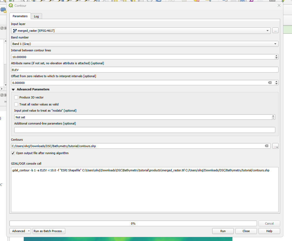
Task: Open Contours output browse menu button
Action: click(x=275, y=146)
